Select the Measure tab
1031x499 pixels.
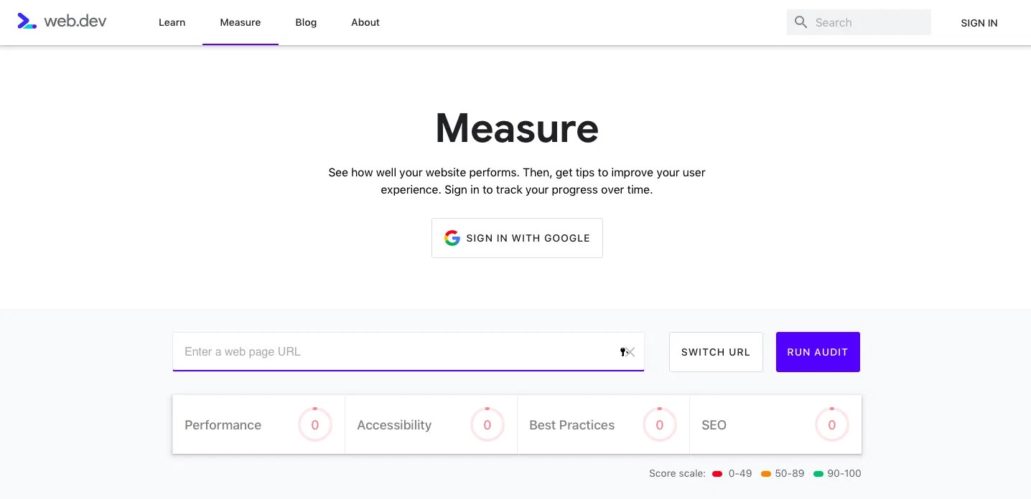click(x=240, y=22)
